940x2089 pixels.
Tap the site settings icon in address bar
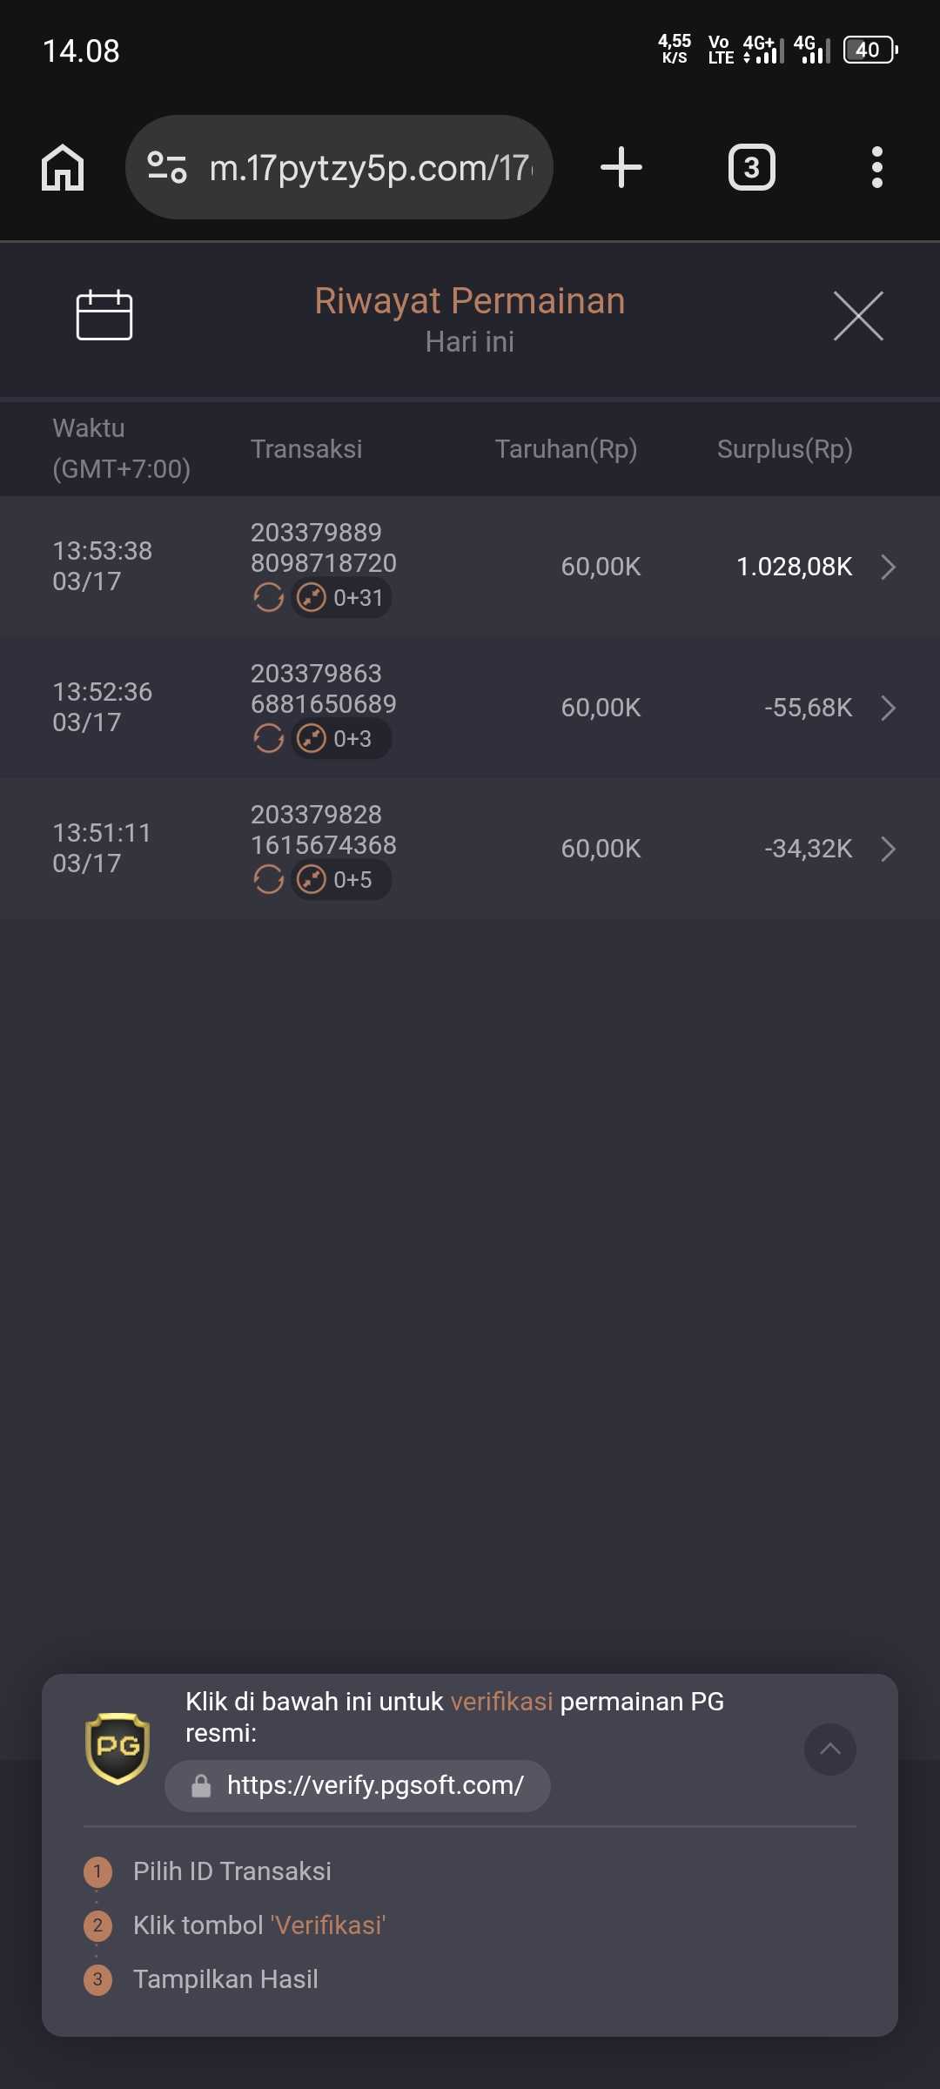click(x=167, y=167)
